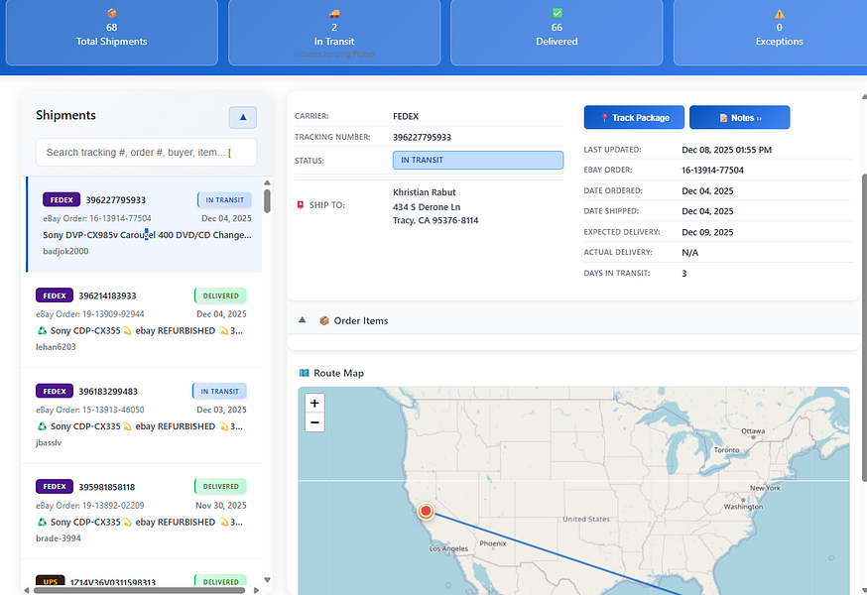Collapse the Shipments panel with arrow button
Screen dimensions: 867x595
point(243,117)
